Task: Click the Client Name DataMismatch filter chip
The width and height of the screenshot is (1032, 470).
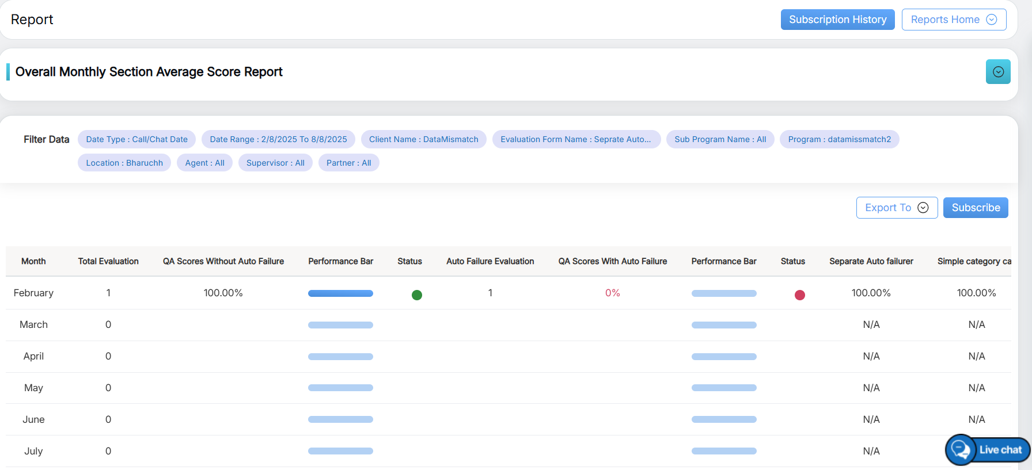Action: coord(423,139)
